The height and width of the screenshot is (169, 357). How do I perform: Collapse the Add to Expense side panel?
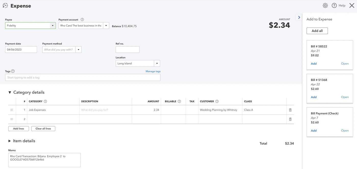pos(299,18)
